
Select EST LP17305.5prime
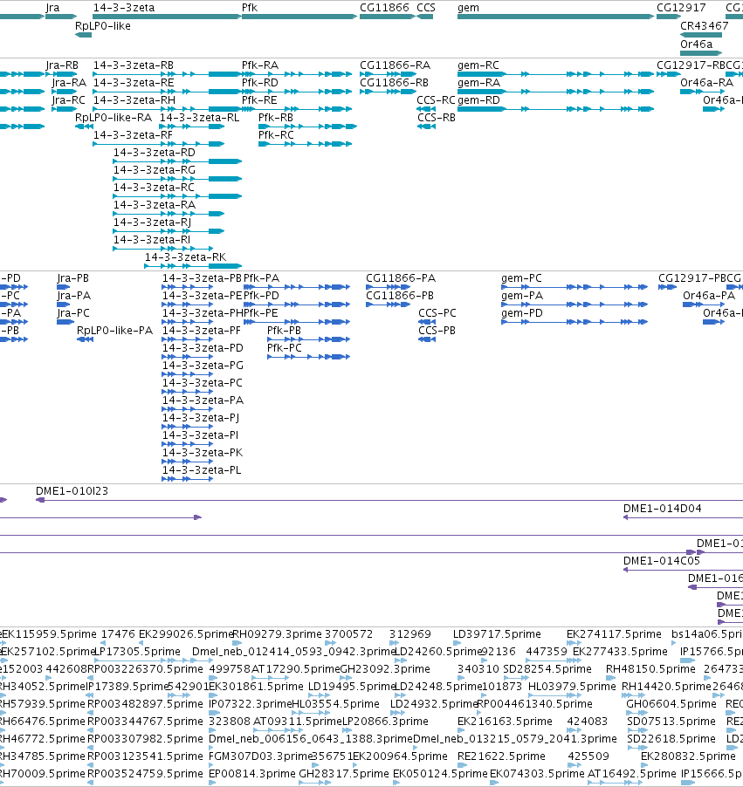138,652
